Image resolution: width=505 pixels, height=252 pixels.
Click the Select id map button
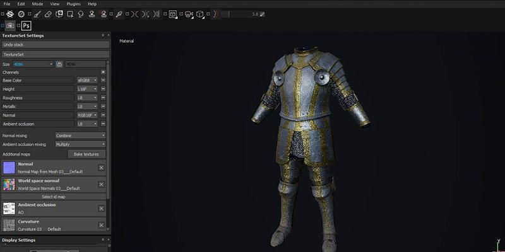(53, 197)
